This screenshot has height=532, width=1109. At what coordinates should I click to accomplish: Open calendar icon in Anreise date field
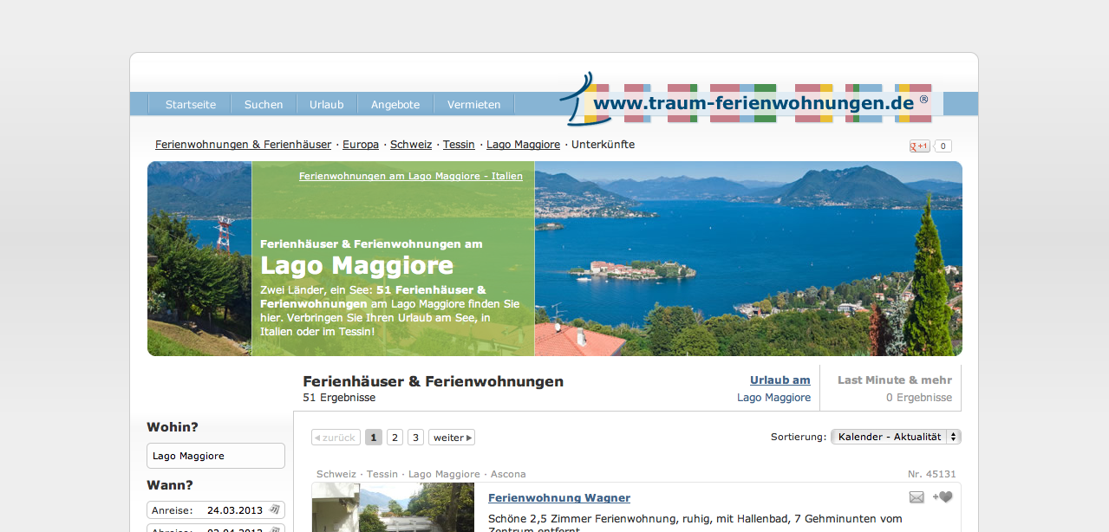pyautogui.click(x=275, y=509)
